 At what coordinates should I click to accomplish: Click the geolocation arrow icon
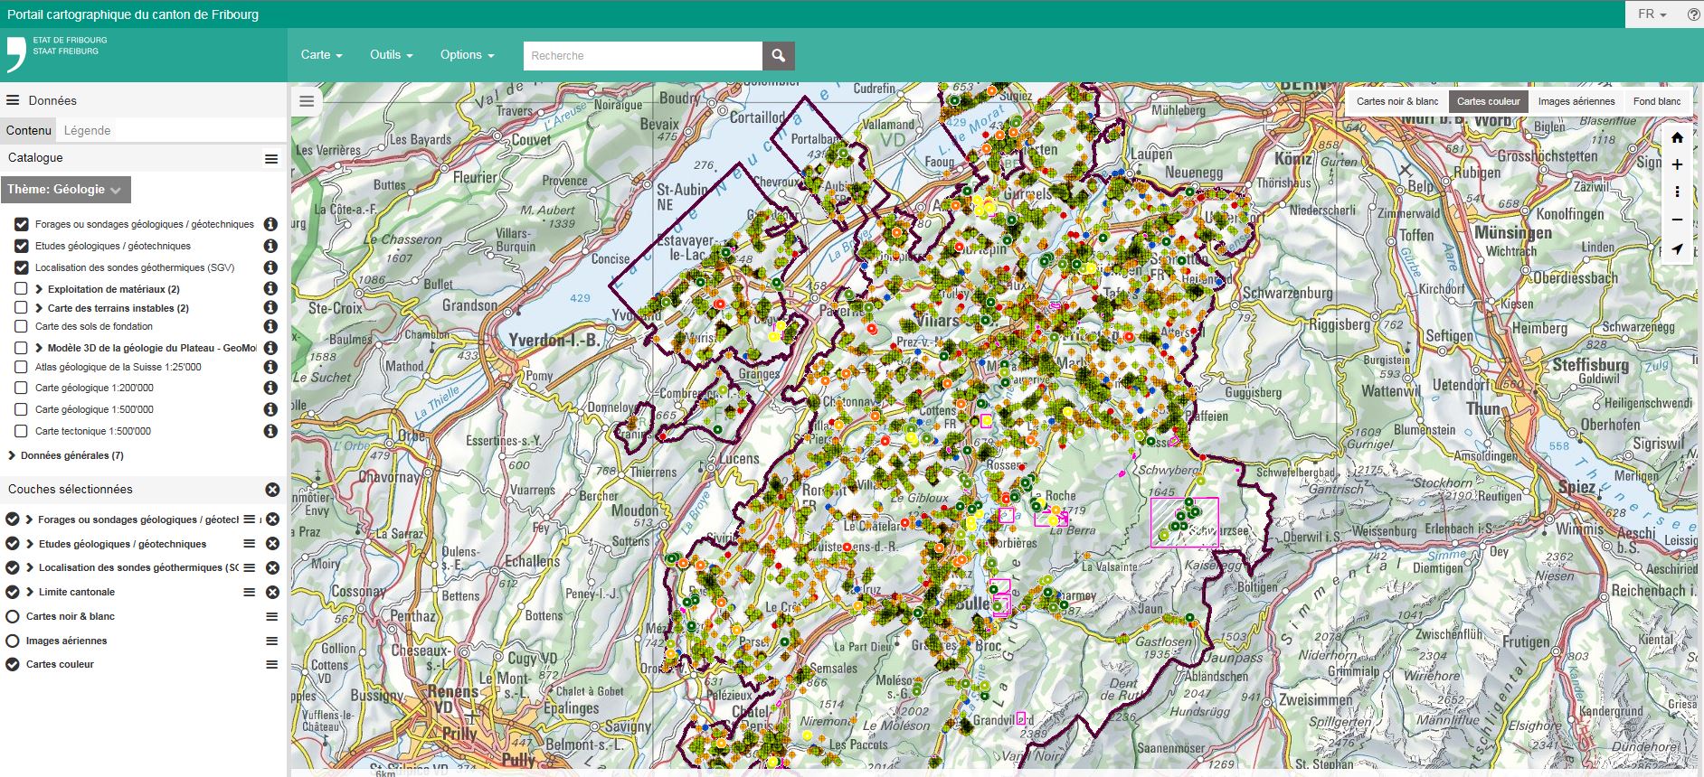[1677, 248]
